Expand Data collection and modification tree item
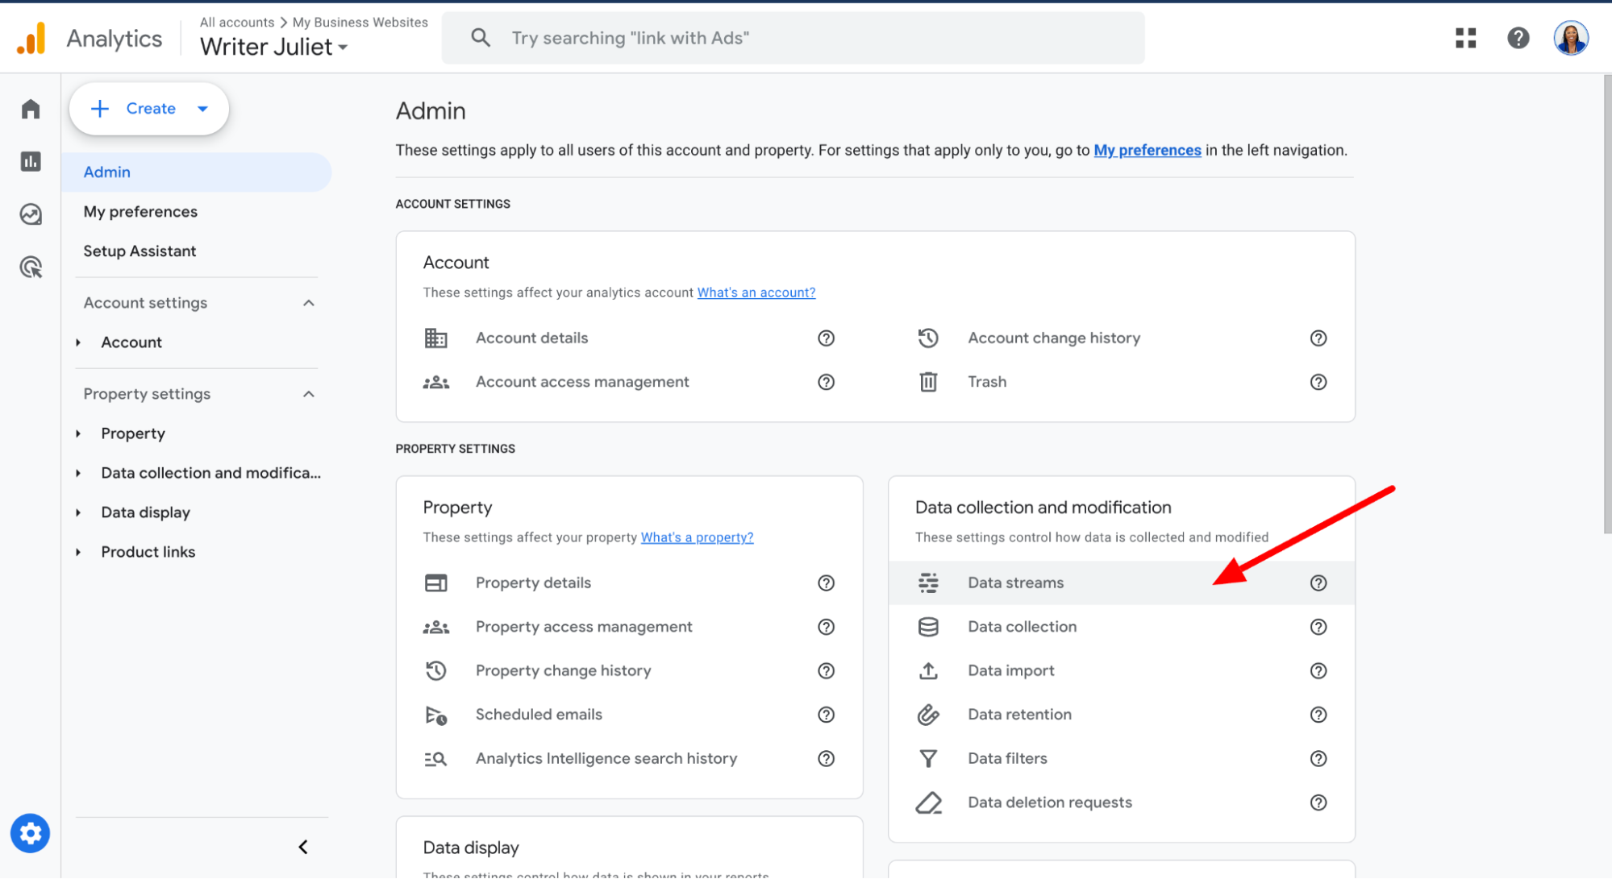Image resolution: width=1612 pixels, height=879 pixels. [x=78, y=473]
